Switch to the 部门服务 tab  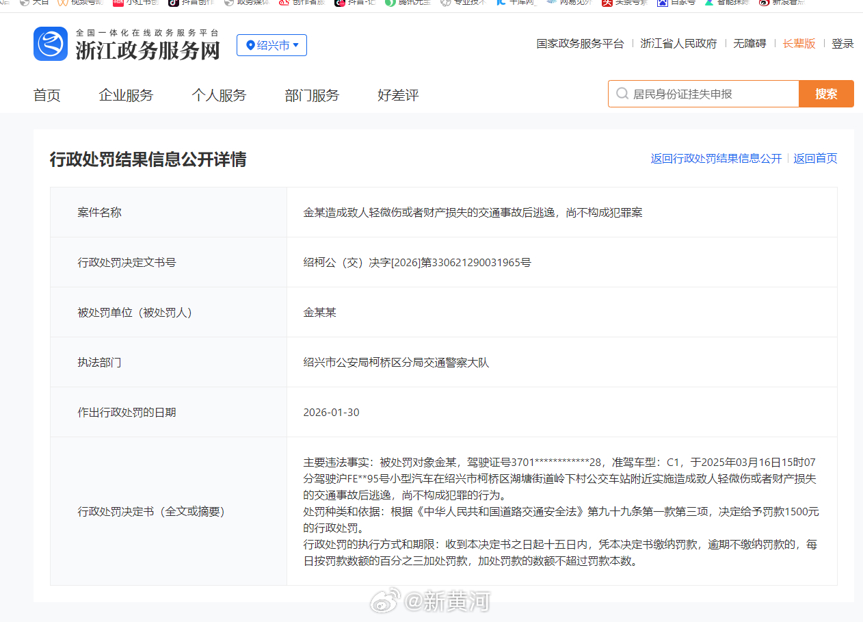(312, 95)
